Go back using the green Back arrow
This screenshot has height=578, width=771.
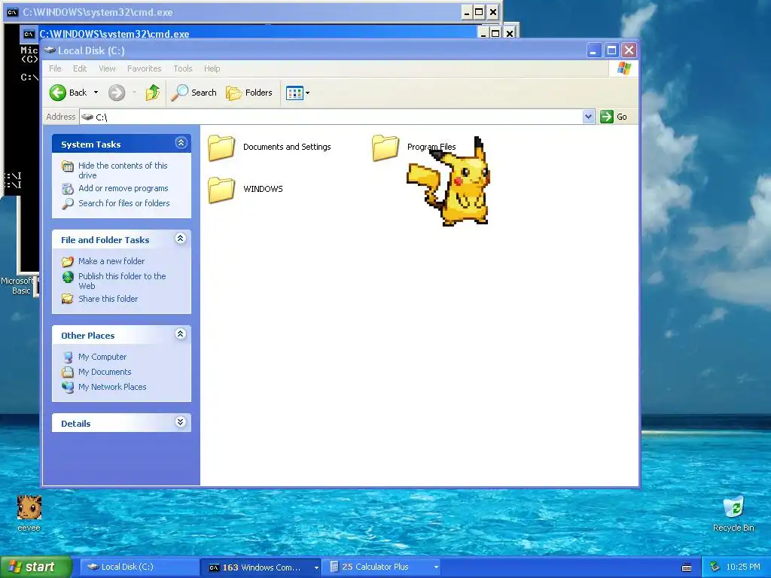point(68,93)
